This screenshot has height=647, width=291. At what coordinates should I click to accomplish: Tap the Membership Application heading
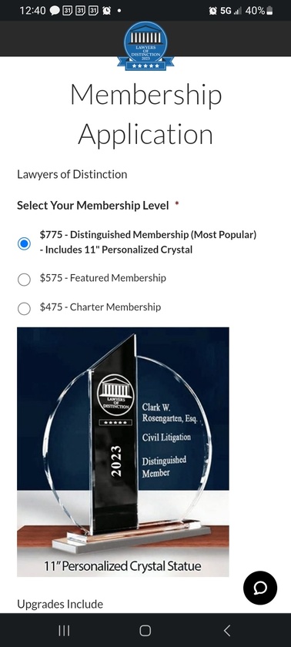pos(145,114)
